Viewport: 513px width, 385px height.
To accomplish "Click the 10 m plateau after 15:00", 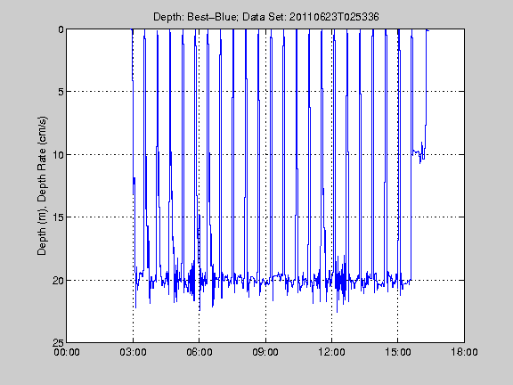I will (x=418, y=152).
